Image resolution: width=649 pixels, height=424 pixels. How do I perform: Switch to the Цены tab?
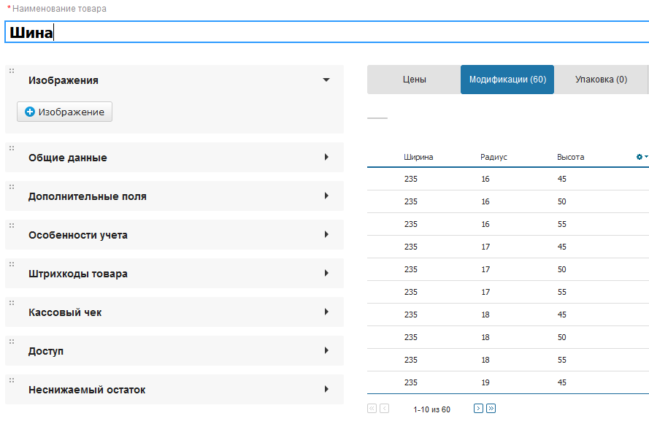pos(414,80)
